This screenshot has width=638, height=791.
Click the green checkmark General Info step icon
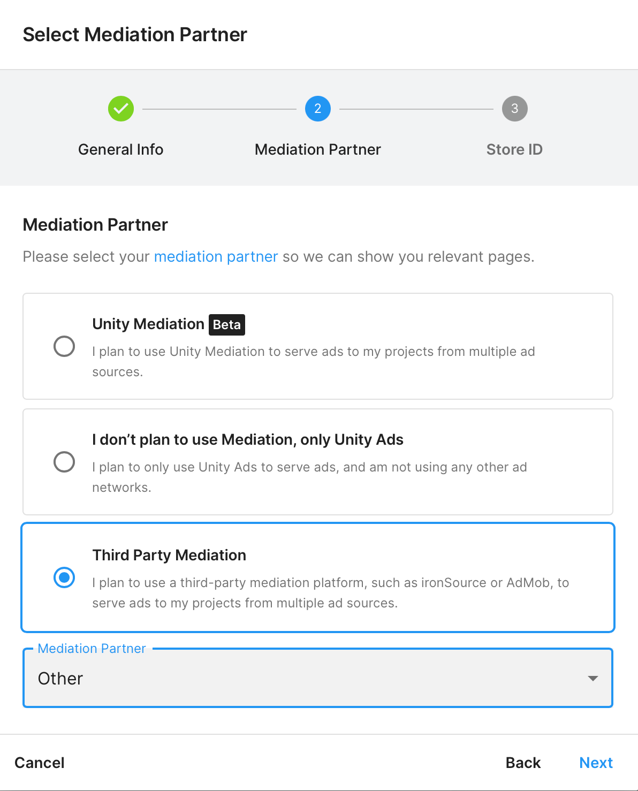pos(121,109)
